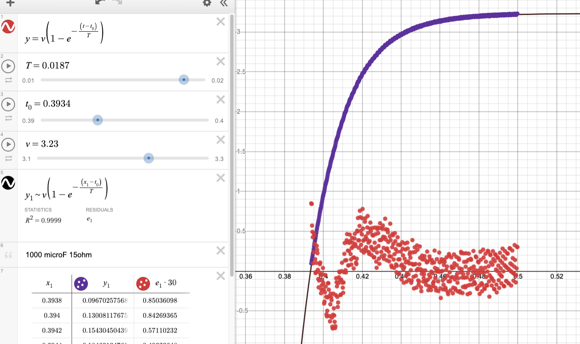
Task: Collapse the expression list panel
Action: pos(223,3)
